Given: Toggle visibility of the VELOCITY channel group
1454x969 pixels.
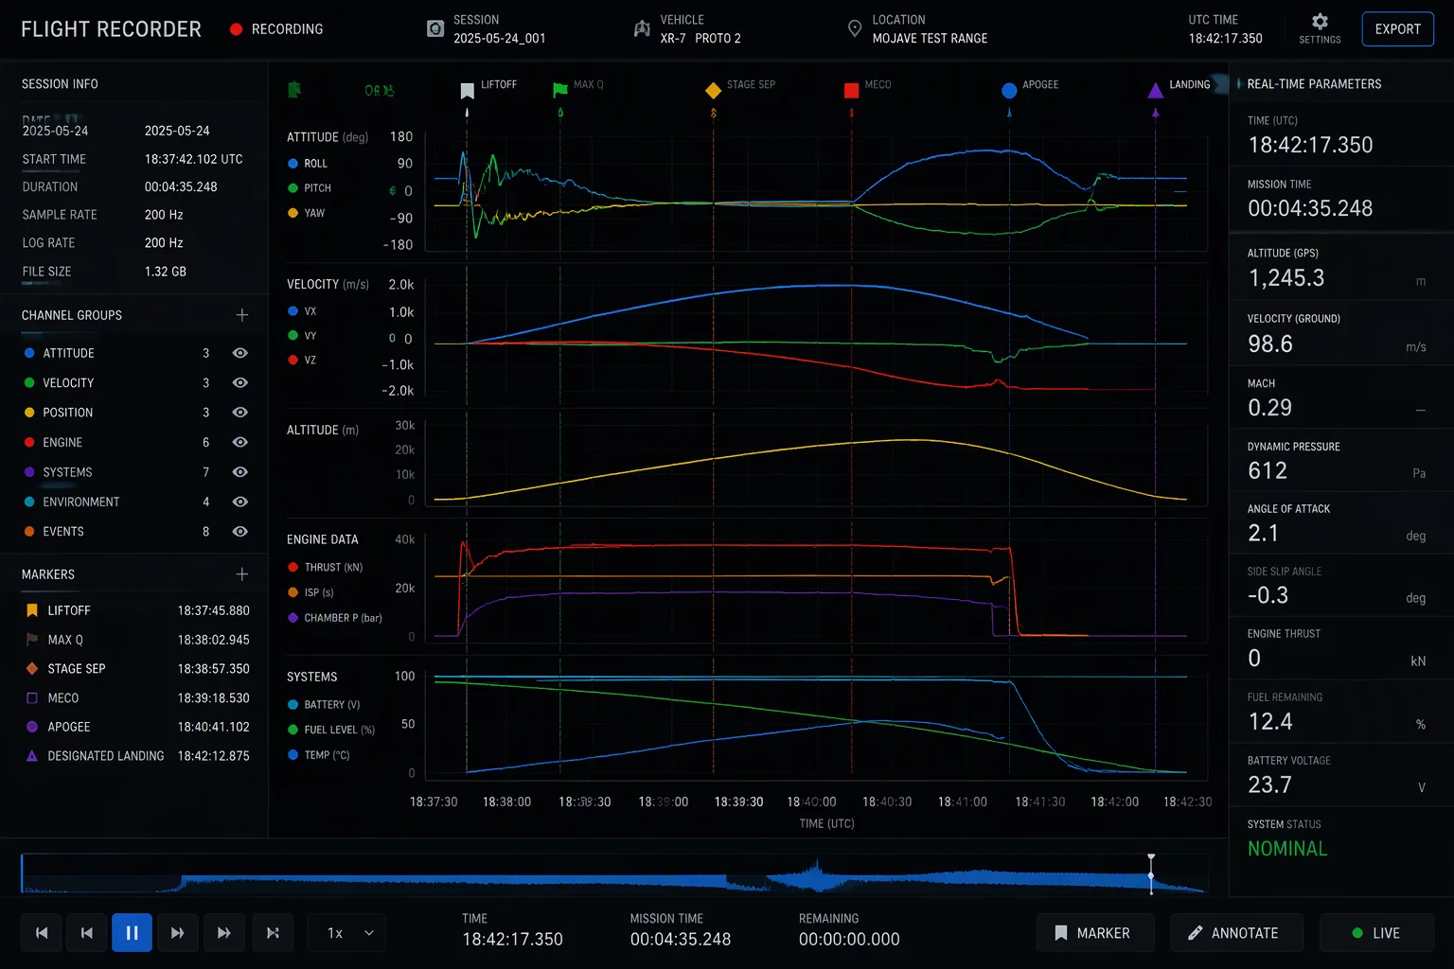Looking at the screenshot, I should 240,382.
